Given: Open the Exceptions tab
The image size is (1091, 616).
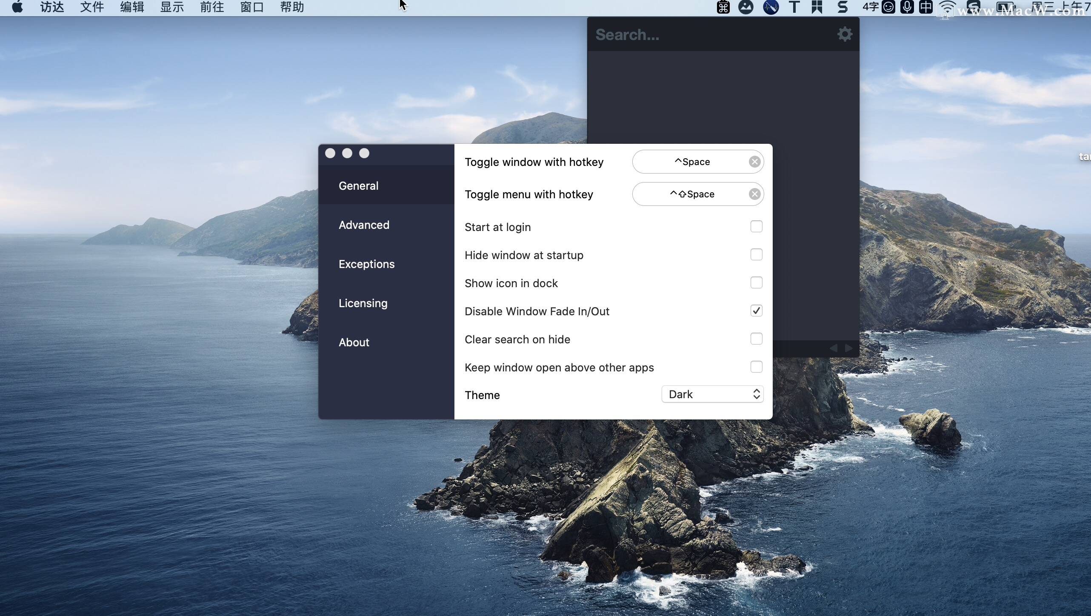Looking at the screenshot, I should tap(366, 264).
